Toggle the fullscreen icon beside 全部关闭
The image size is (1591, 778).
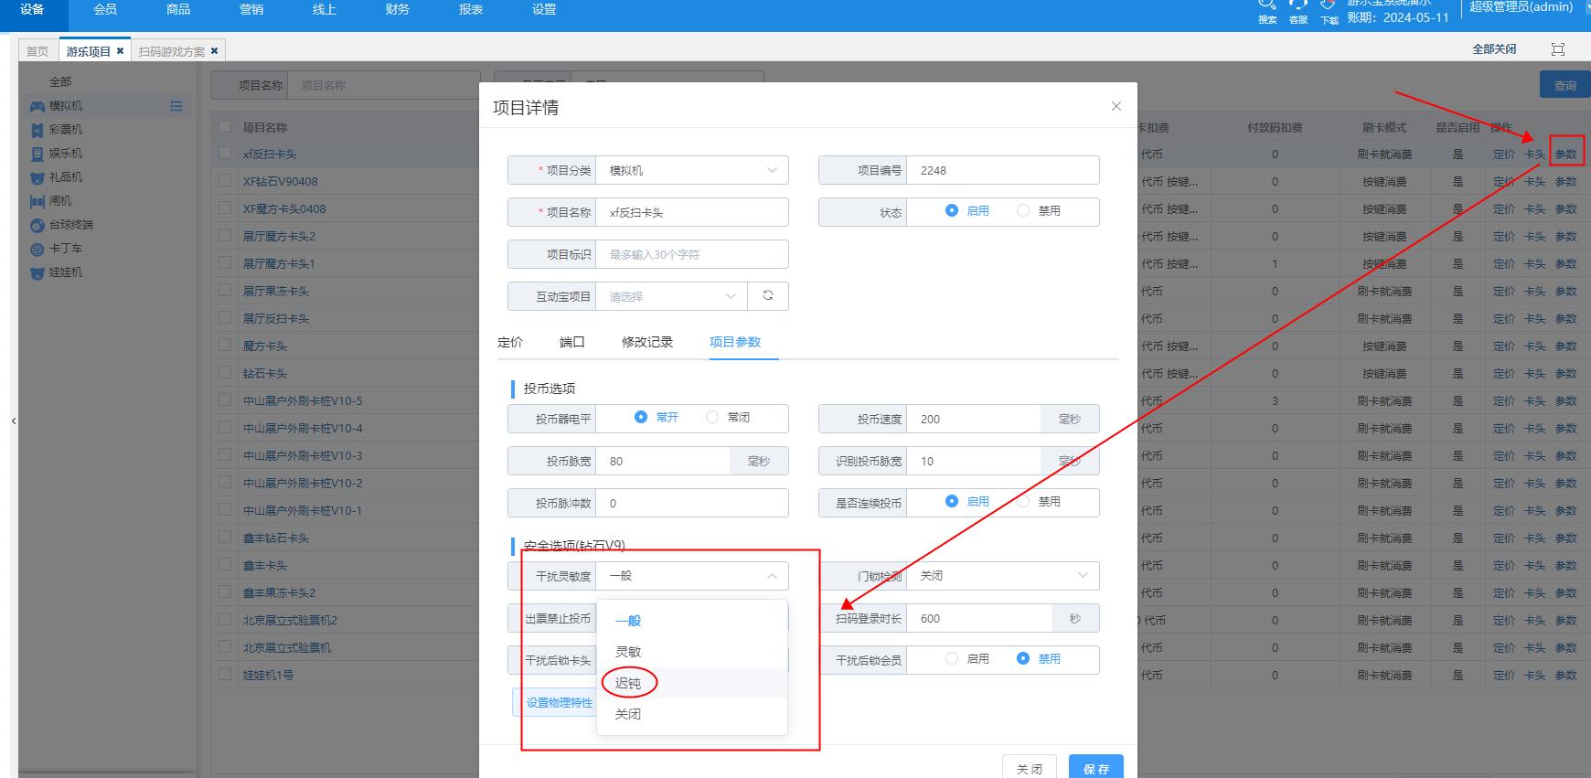pos(1558,49)
